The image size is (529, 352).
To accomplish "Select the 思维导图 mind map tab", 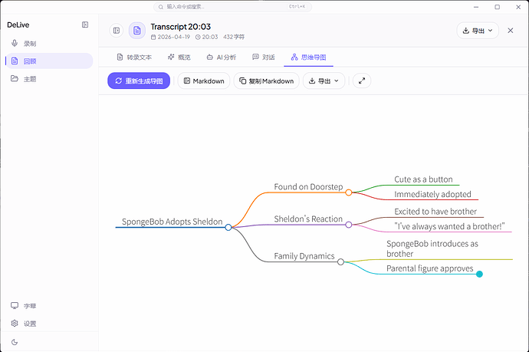I will pyautogui.click(x=308, y=58).
